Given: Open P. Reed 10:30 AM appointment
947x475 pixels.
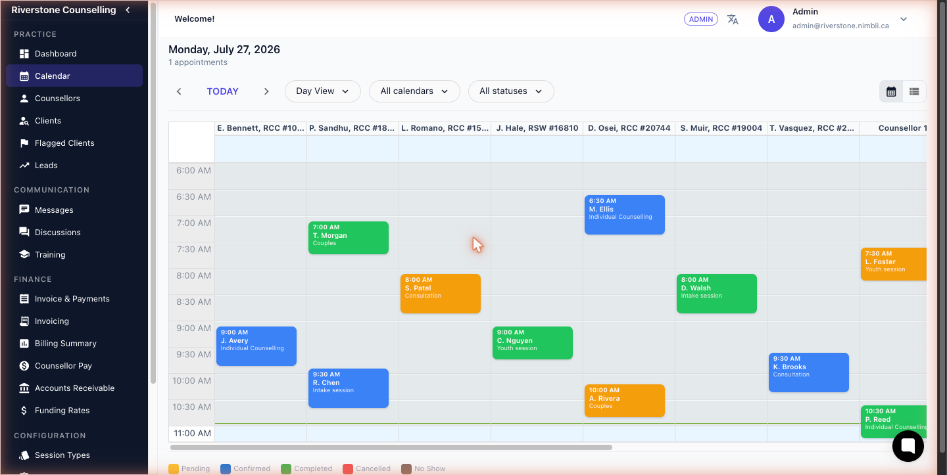Looking at the screenshot, I should click(x=894, y=422).
